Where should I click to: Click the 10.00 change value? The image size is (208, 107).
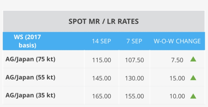click(177, 96)
